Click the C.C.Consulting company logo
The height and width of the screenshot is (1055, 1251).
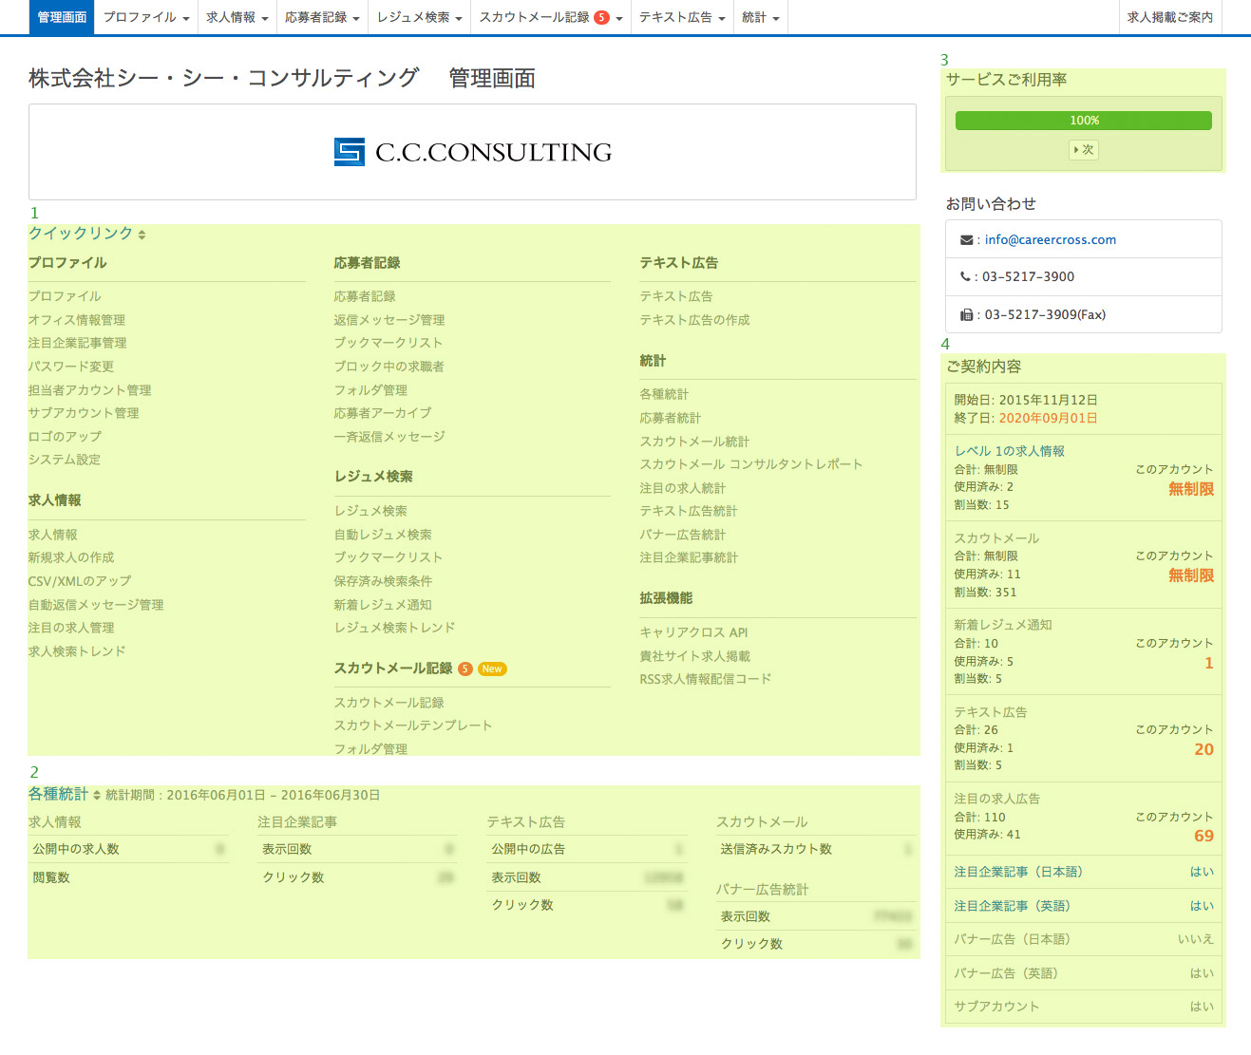472,152
